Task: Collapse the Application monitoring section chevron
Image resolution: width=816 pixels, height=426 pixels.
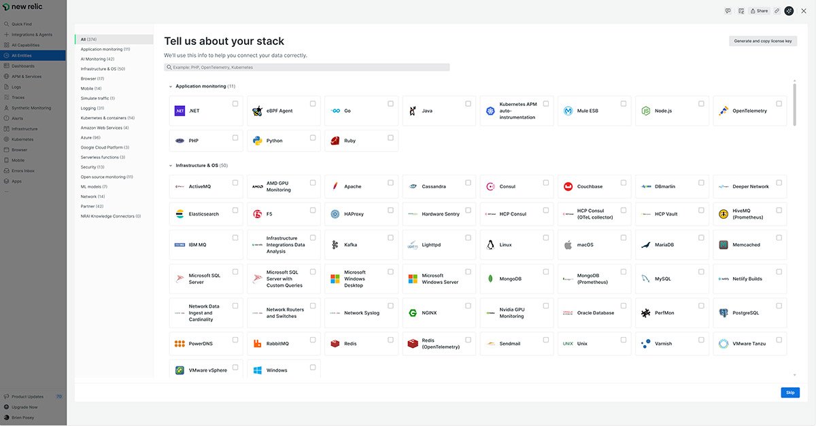Action: coord(171,86)
